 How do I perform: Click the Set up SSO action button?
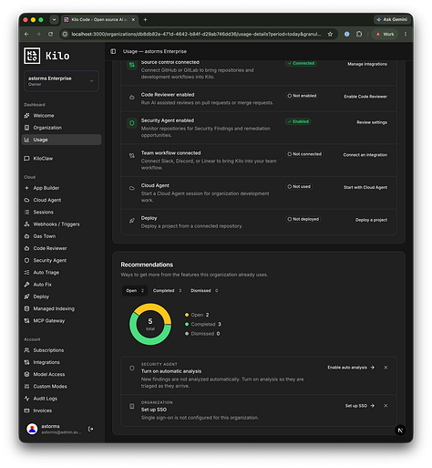360,406
